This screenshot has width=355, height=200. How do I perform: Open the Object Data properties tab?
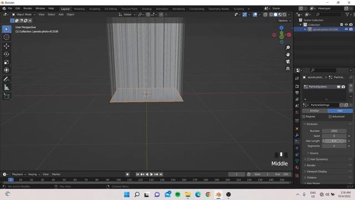pyautogui.click(x=297, y=161)
